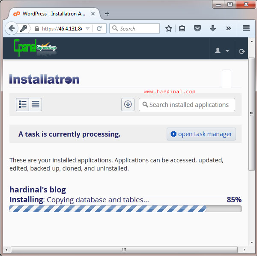Click the horizontal scrollbar left arrow
This screenshot has height=256, width=257.
click(6, 250)
